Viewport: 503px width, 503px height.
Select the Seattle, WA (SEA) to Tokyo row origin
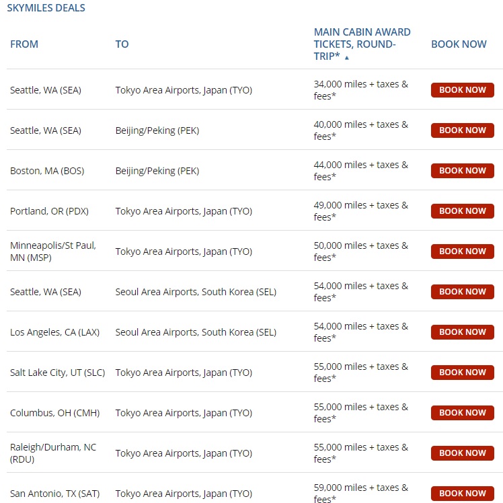coord(45,90)
